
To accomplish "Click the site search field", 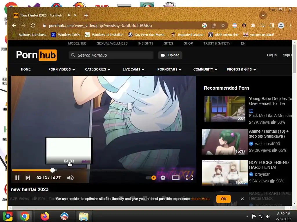I will (x=111, y=55).
